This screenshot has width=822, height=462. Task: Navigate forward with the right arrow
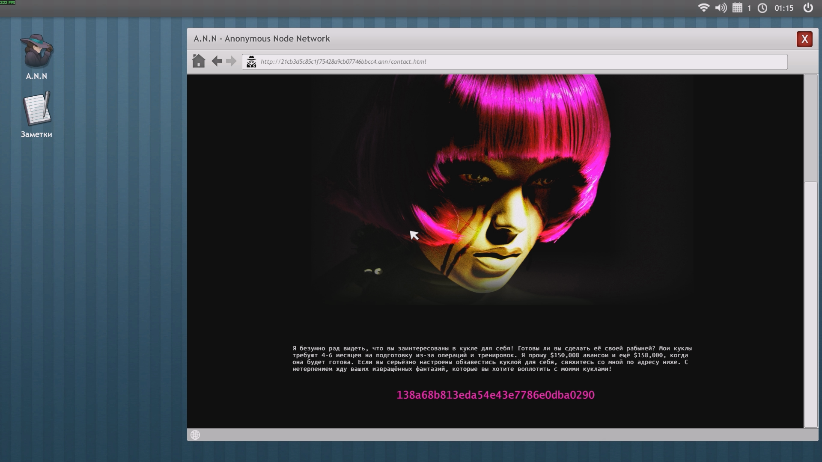pos(231,61)
